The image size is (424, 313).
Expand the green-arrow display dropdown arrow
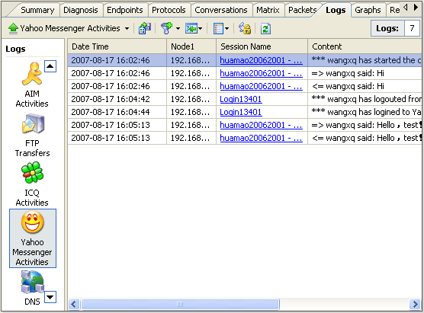(x=200, y=29)
